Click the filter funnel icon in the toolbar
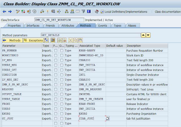Image resolution: width=181 pixels, height=127 pixels. click(83, 11)
